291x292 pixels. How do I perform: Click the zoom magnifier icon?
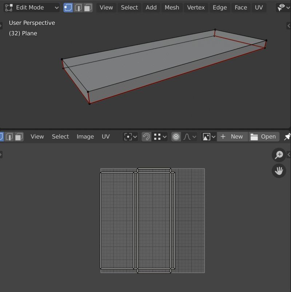[279, 155]
